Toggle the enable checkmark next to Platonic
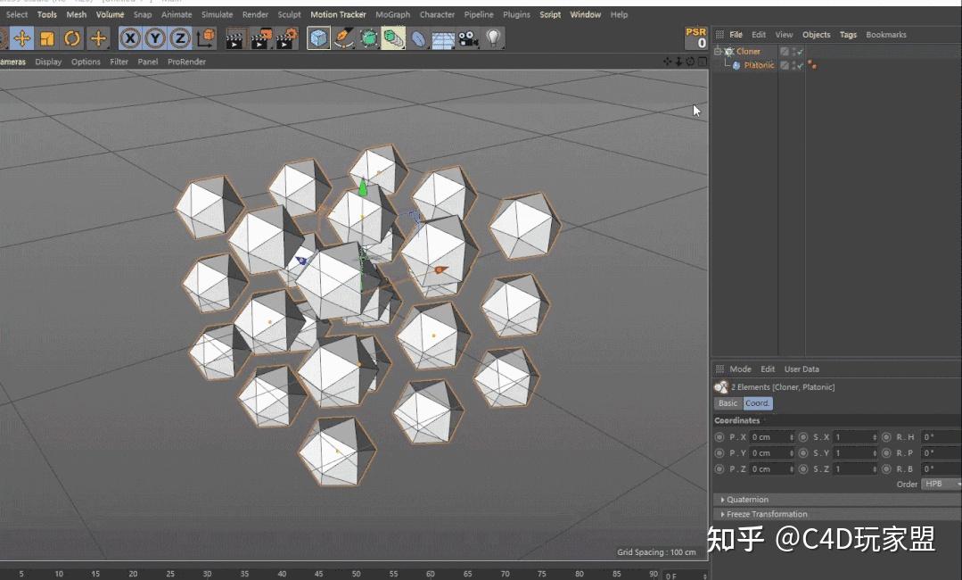This screenshot has height=580, width=962. coord(800,64)
